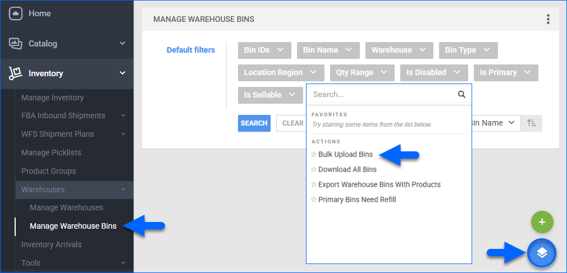
Task: Open the three-dot panel options menu
Action: [x=548, y=20]
